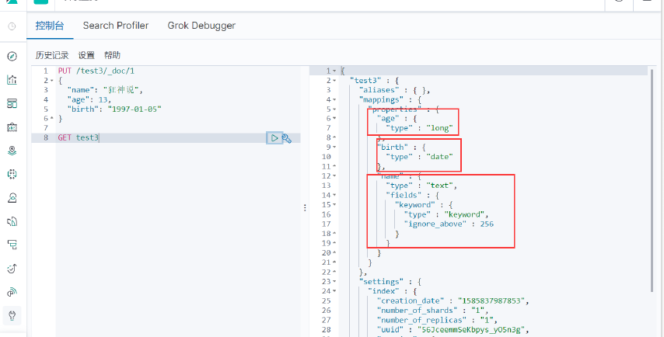Click the 帮助 (Help) link

tap(112, 55)
